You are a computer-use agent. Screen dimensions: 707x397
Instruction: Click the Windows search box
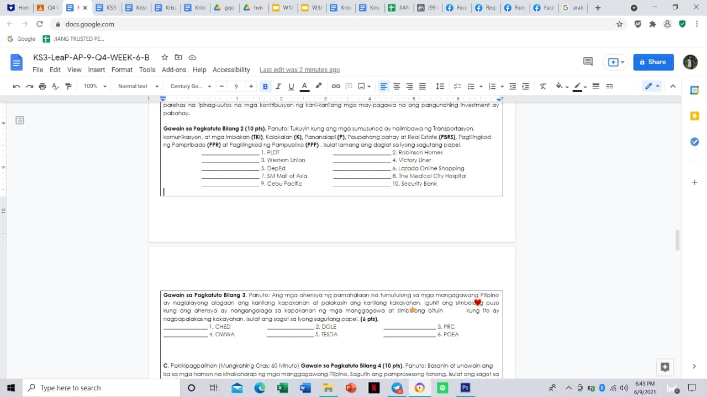tap(102, 388)
